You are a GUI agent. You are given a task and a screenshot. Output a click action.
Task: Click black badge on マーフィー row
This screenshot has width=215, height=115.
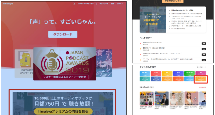coord(204,60)
